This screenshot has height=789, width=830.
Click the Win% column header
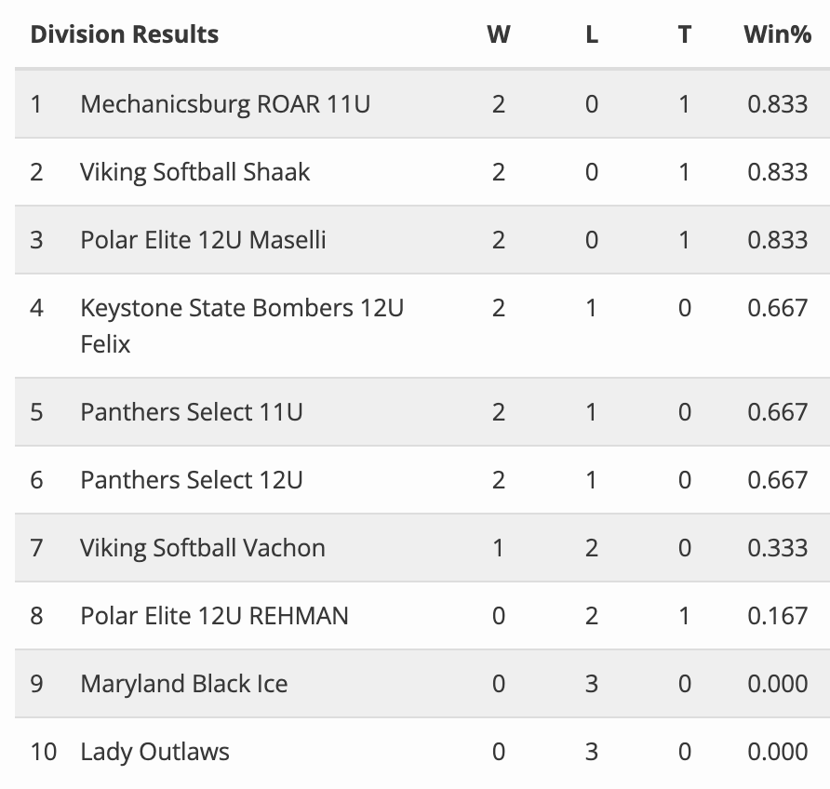point(777,34)
